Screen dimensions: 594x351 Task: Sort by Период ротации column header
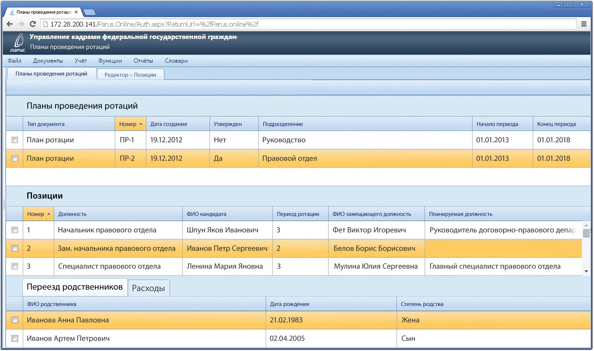(300, 214)
